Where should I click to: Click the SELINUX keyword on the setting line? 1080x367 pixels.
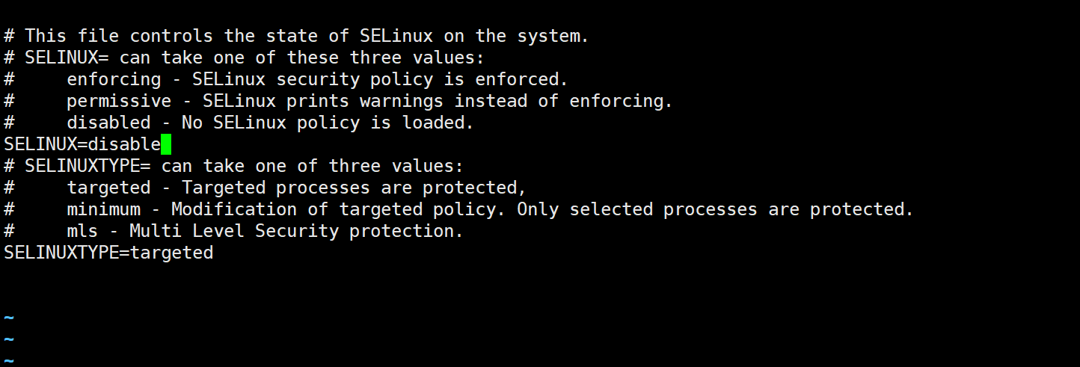40,144
